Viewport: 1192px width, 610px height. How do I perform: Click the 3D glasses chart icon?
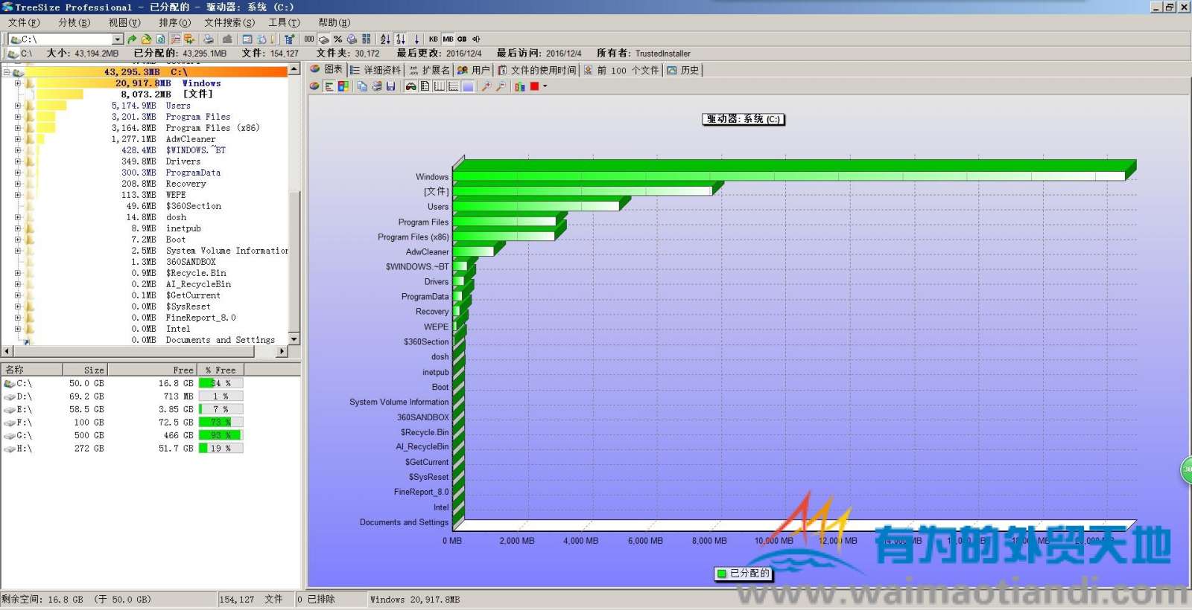coord(410,86)
